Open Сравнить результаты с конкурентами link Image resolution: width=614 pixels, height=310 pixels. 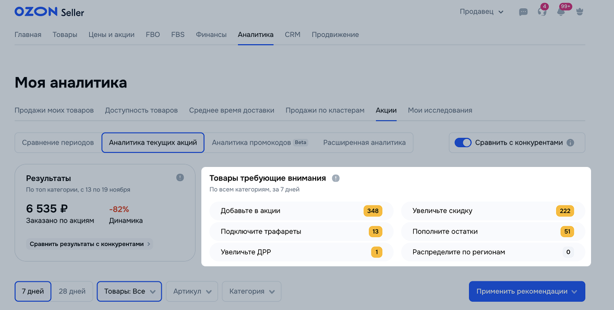[90, 243]
